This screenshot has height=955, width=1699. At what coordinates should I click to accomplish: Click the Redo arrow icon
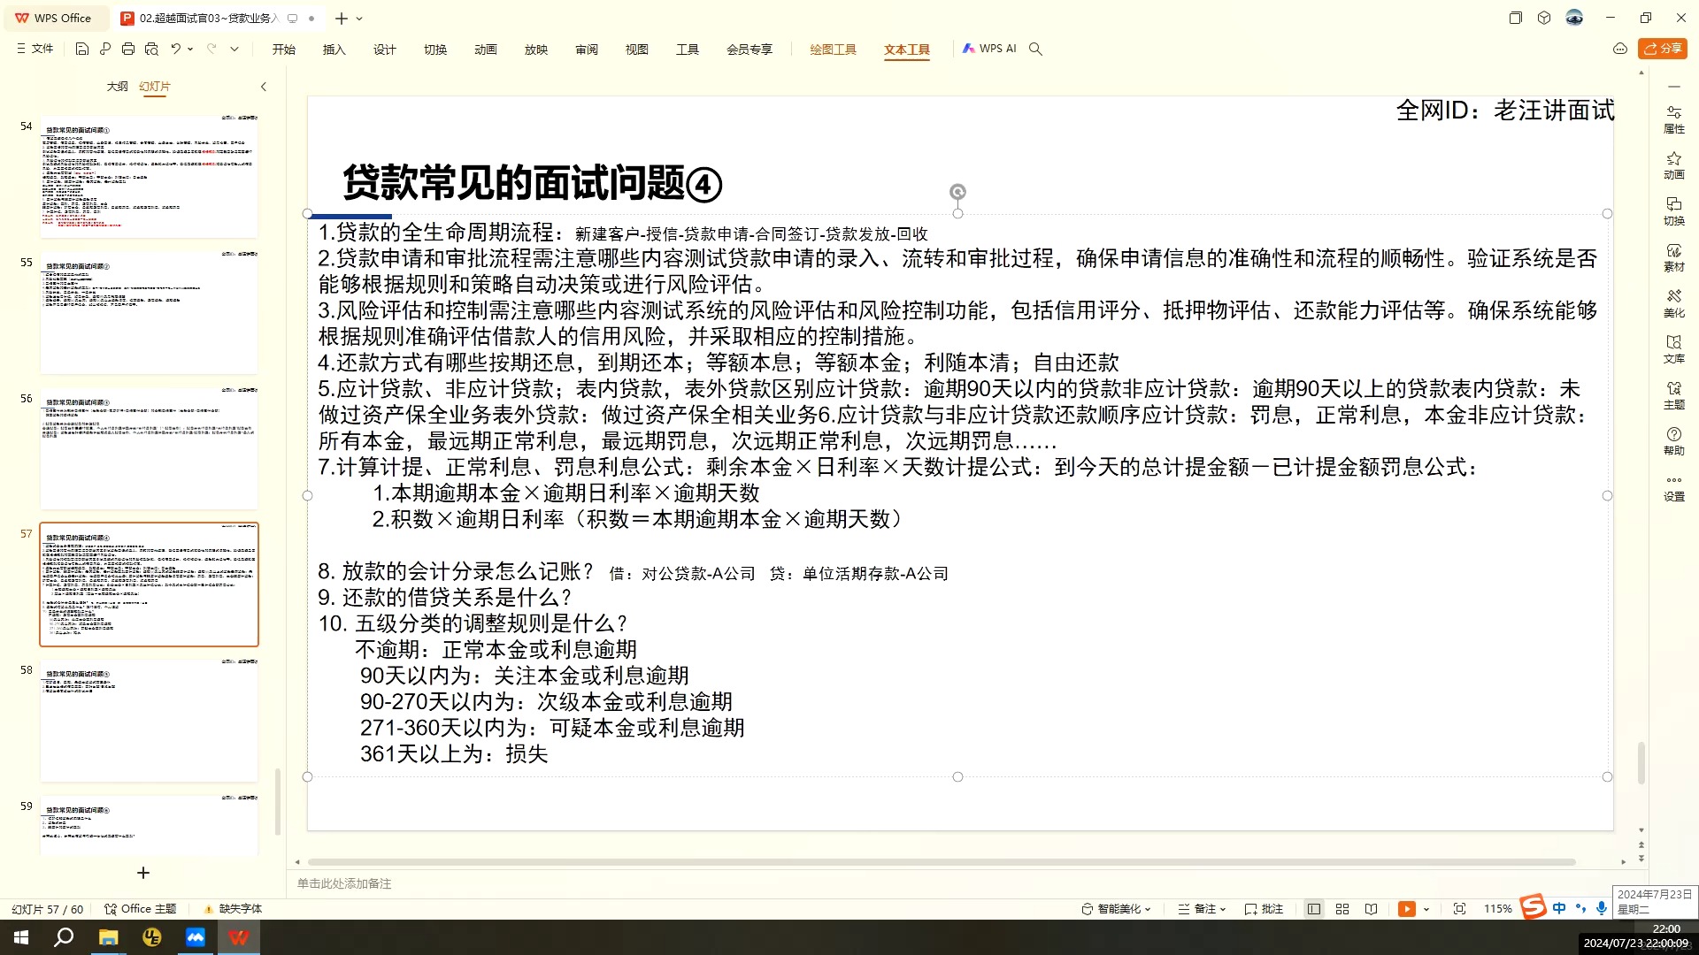(x=211, y=50)
